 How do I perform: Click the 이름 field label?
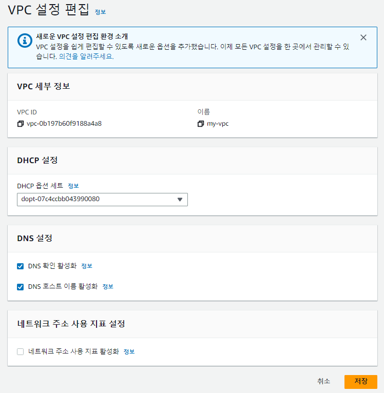pyautogui.click(x=203, y=112)
